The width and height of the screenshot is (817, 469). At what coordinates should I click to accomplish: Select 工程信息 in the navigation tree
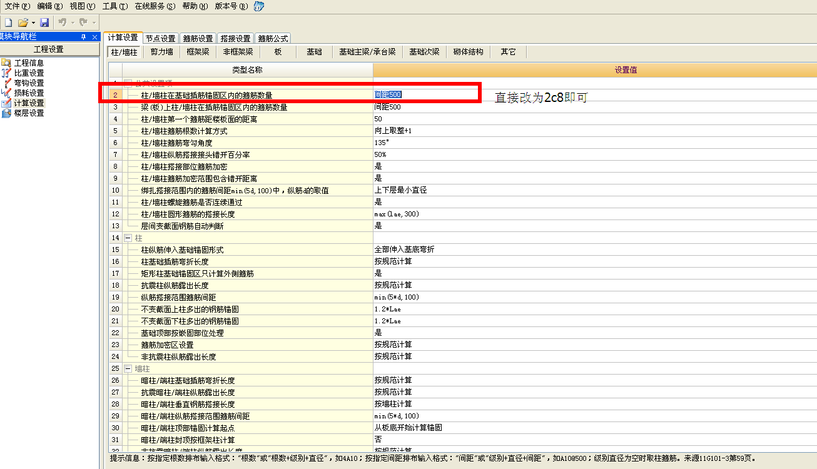(x=29, y=63)
